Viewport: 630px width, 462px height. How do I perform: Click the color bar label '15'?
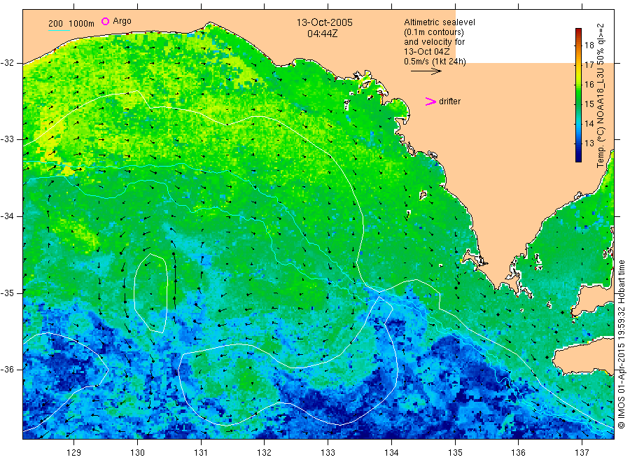589,104
